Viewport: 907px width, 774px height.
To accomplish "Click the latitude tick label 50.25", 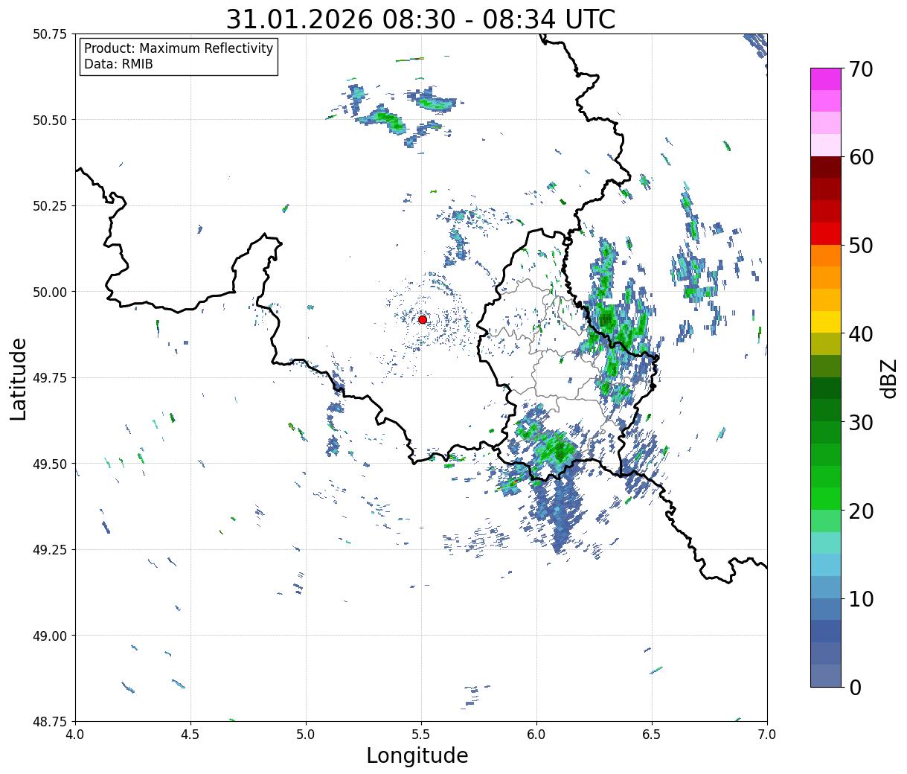I will (49, 206).
